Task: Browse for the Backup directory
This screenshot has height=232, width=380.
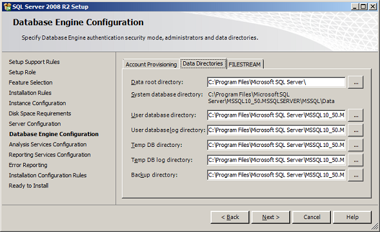Action: point(355,175)
